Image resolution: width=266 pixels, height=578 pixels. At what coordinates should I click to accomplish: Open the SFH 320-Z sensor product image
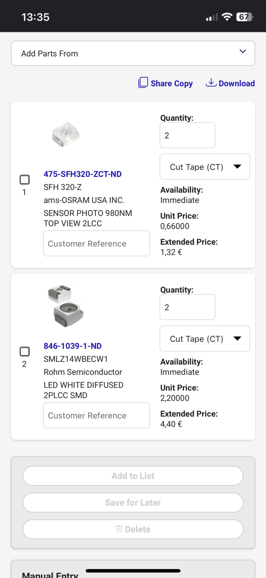pos(66,135)
